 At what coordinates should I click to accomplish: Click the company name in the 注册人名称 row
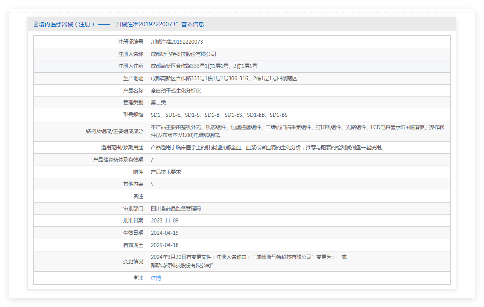183,54
